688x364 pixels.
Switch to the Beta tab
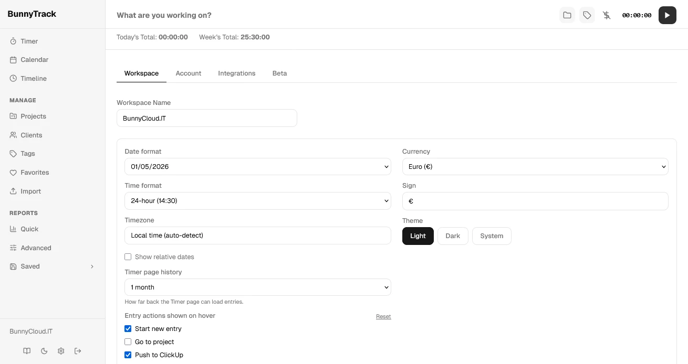coord(279,73)
